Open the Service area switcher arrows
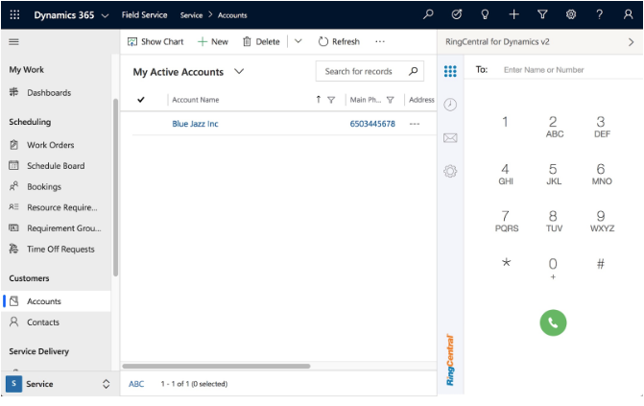The width and height of the screenshot is (644, 406). tap(106, 384)
